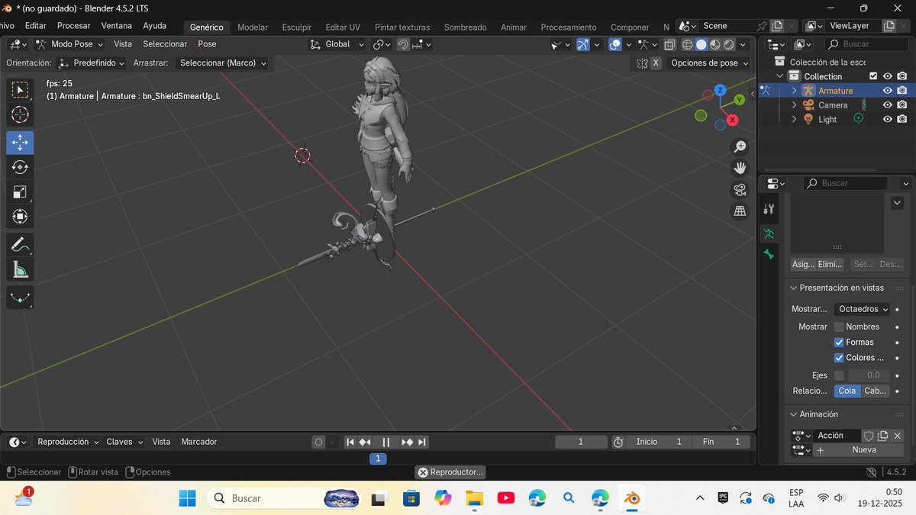Open Opciones de pose dropdown
This screenshot has height=515, width=916.
tap(708, 63)
